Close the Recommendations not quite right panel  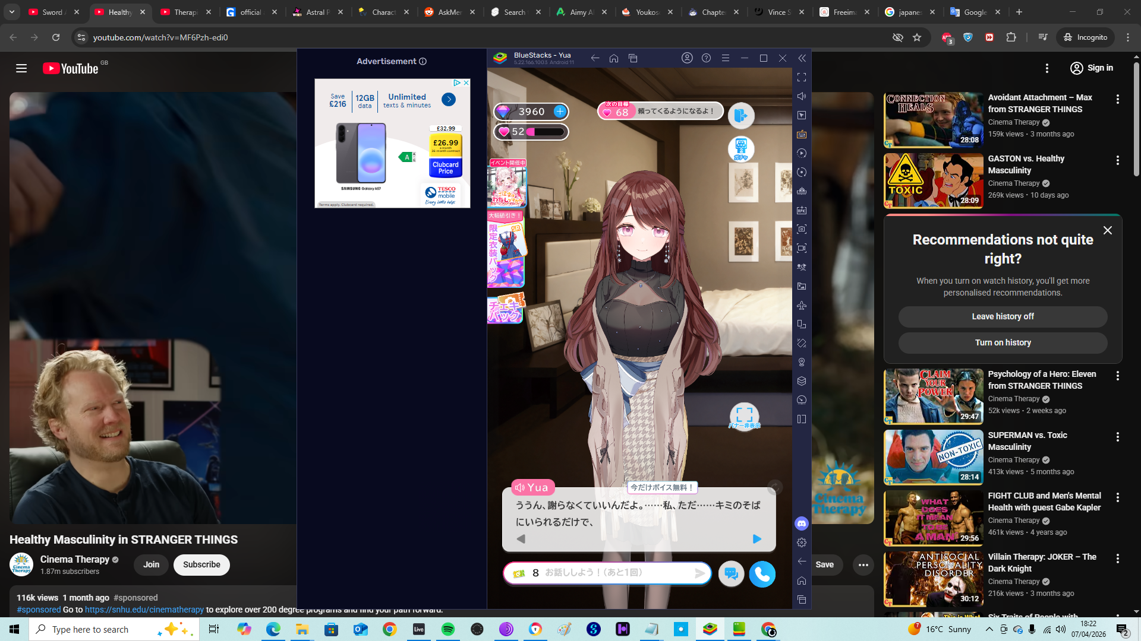1107,230
